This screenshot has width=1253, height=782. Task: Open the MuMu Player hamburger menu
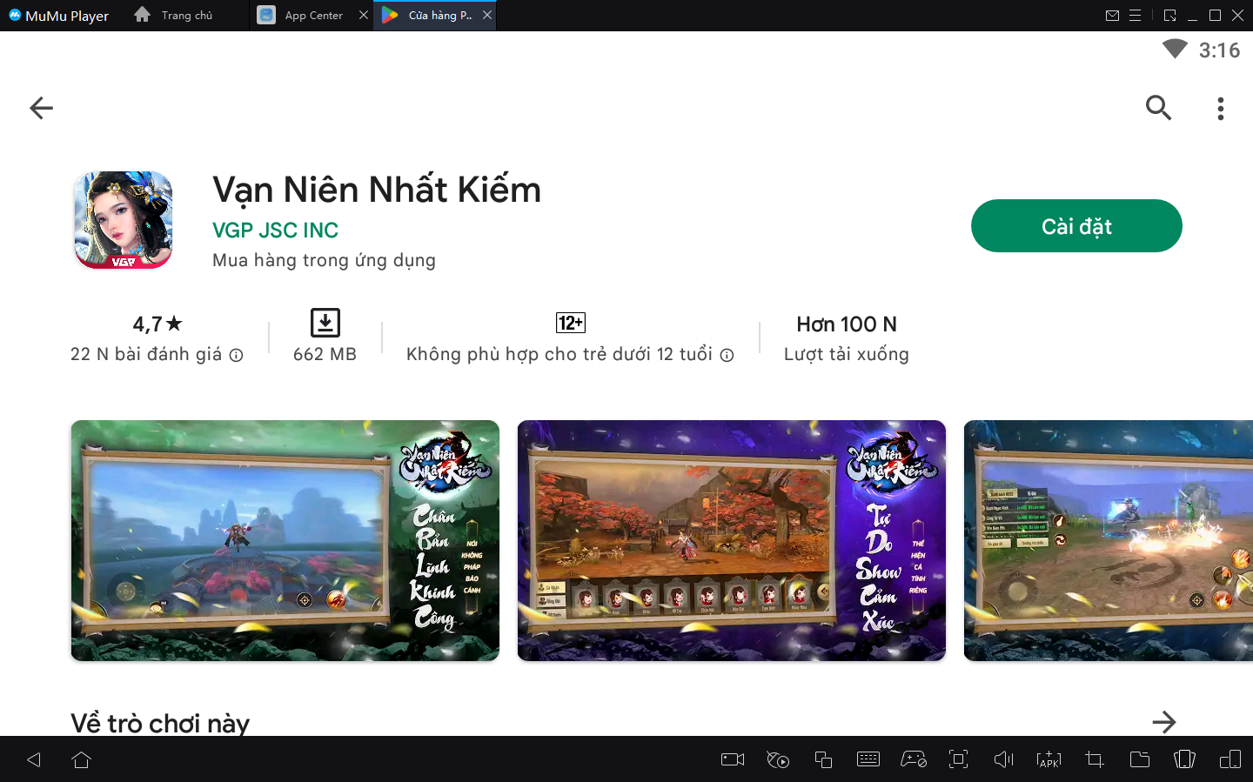[x=1135, y=16]
